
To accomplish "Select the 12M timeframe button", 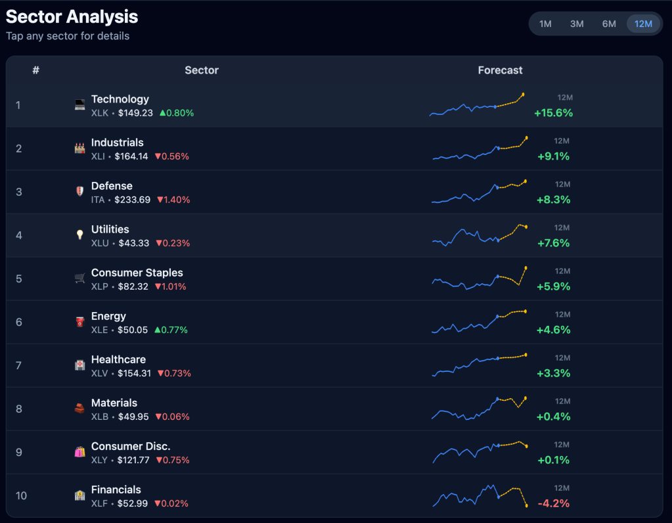I will pos(643,24).
